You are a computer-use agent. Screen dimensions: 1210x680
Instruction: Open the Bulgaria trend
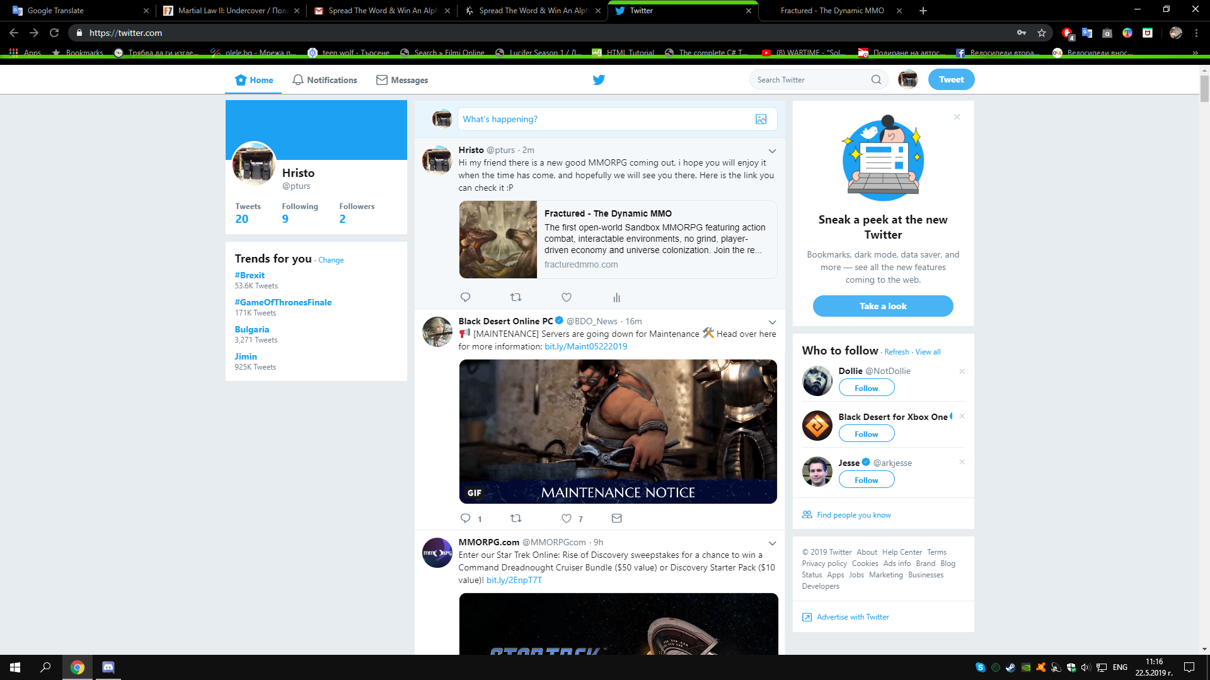pyautogui.click(x=251, y=329)
